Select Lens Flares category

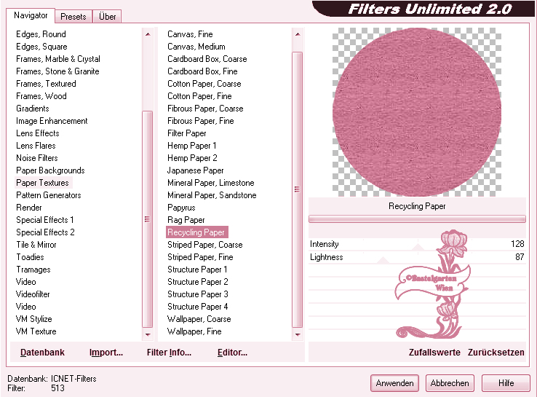point(36,146)
